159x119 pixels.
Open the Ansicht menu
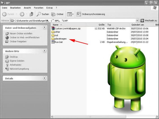27,8
